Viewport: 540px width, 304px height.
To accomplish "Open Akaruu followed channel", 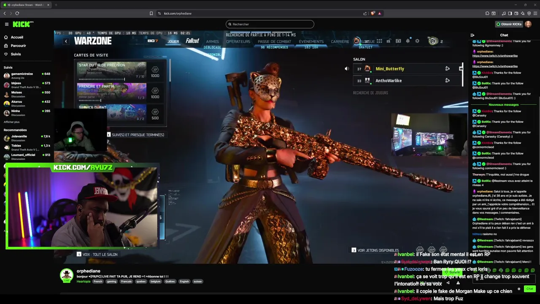I will click(x=27, y=103).
